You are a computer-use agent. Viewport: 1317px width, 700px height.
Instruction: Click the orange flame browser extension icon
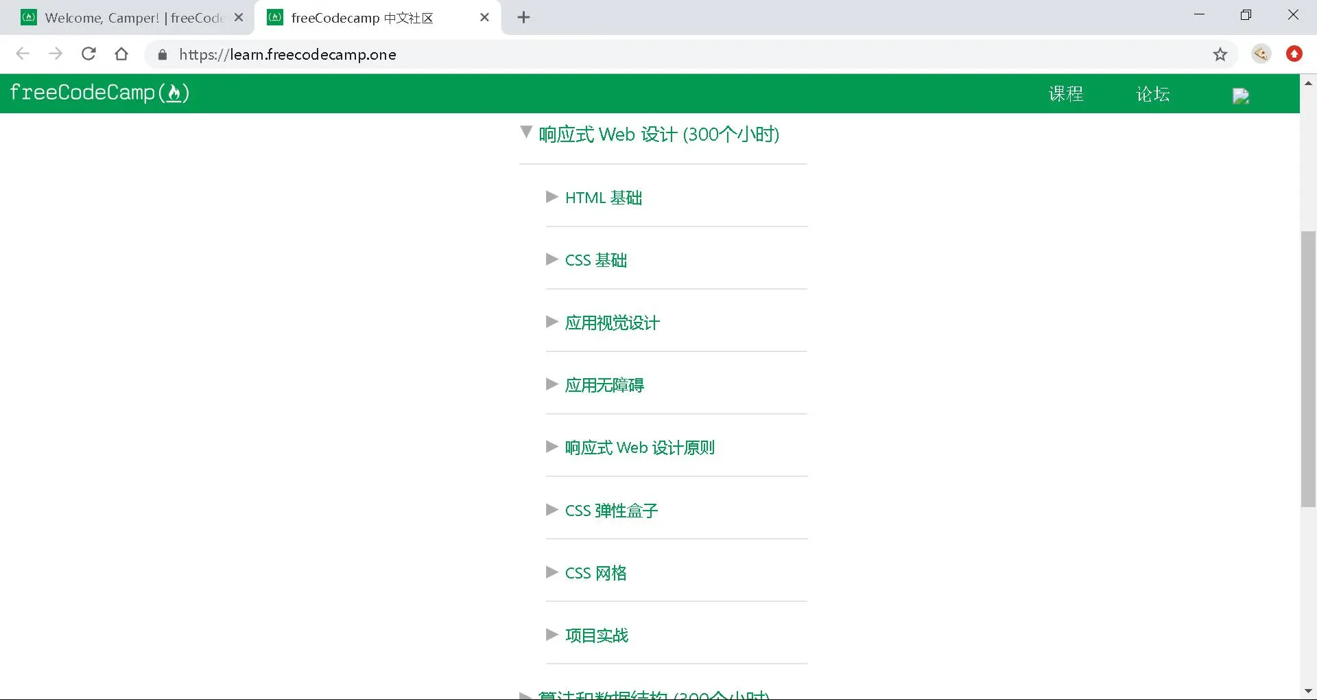(x=1294, y=54)
